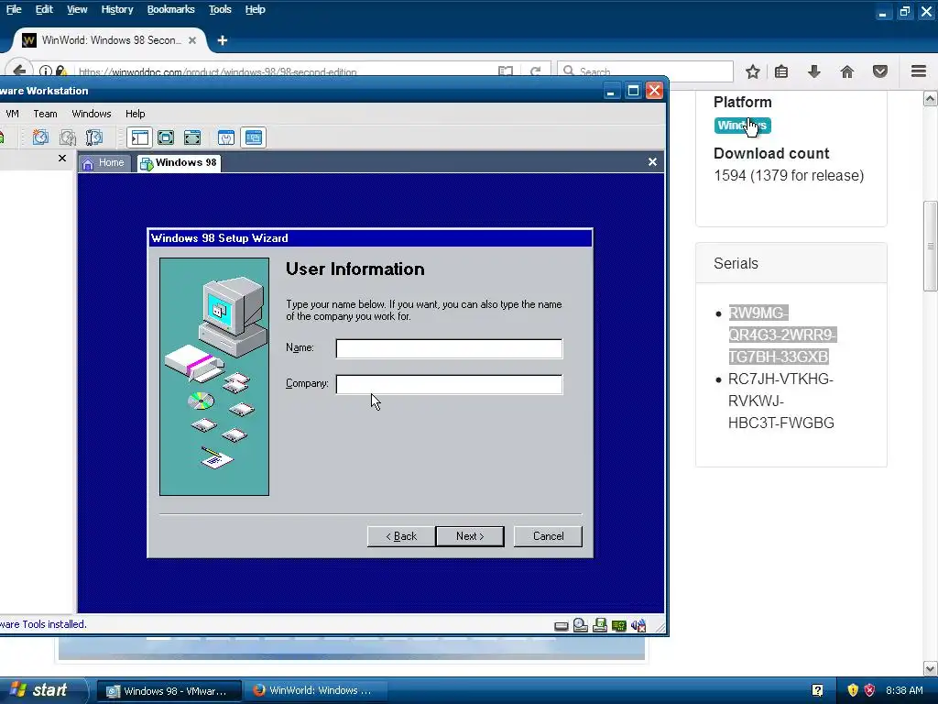Click the page scrollbar up arrow
Viewport: 938px width, 704px height.
pos(931,99)
